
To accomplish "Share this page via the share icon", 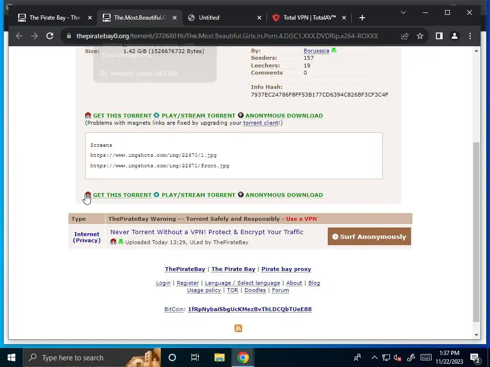I will coord(405,36).
